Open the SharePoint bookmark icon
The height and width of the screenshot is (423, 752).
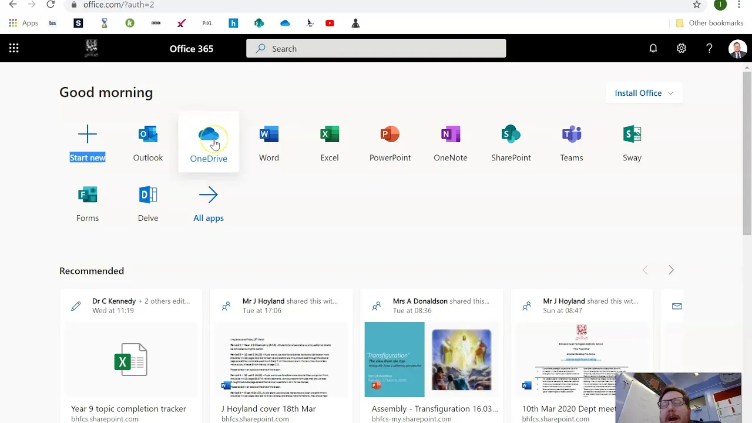click(259, 23)
